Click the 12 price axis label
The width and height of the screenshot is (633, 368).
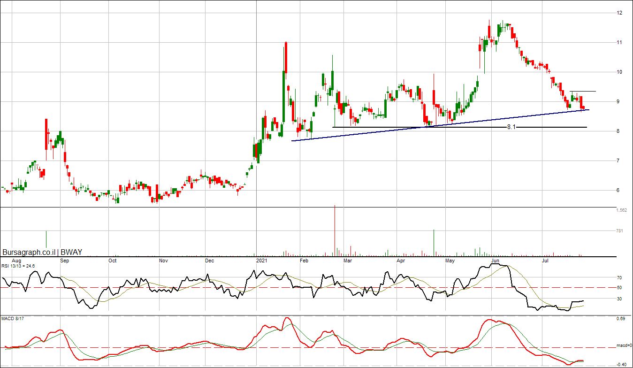(x=619, y=13)
